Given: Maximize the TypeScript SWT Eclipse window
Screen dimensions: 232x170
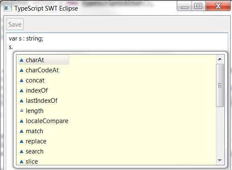Looking at the screenshot, I should pyautogui.click(x=198, y=6).
